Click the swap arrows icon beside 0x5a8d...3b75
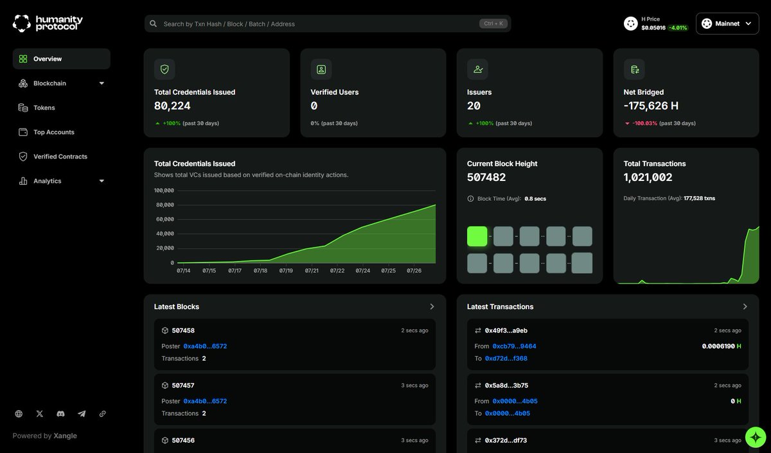 [x=478, y=386]
